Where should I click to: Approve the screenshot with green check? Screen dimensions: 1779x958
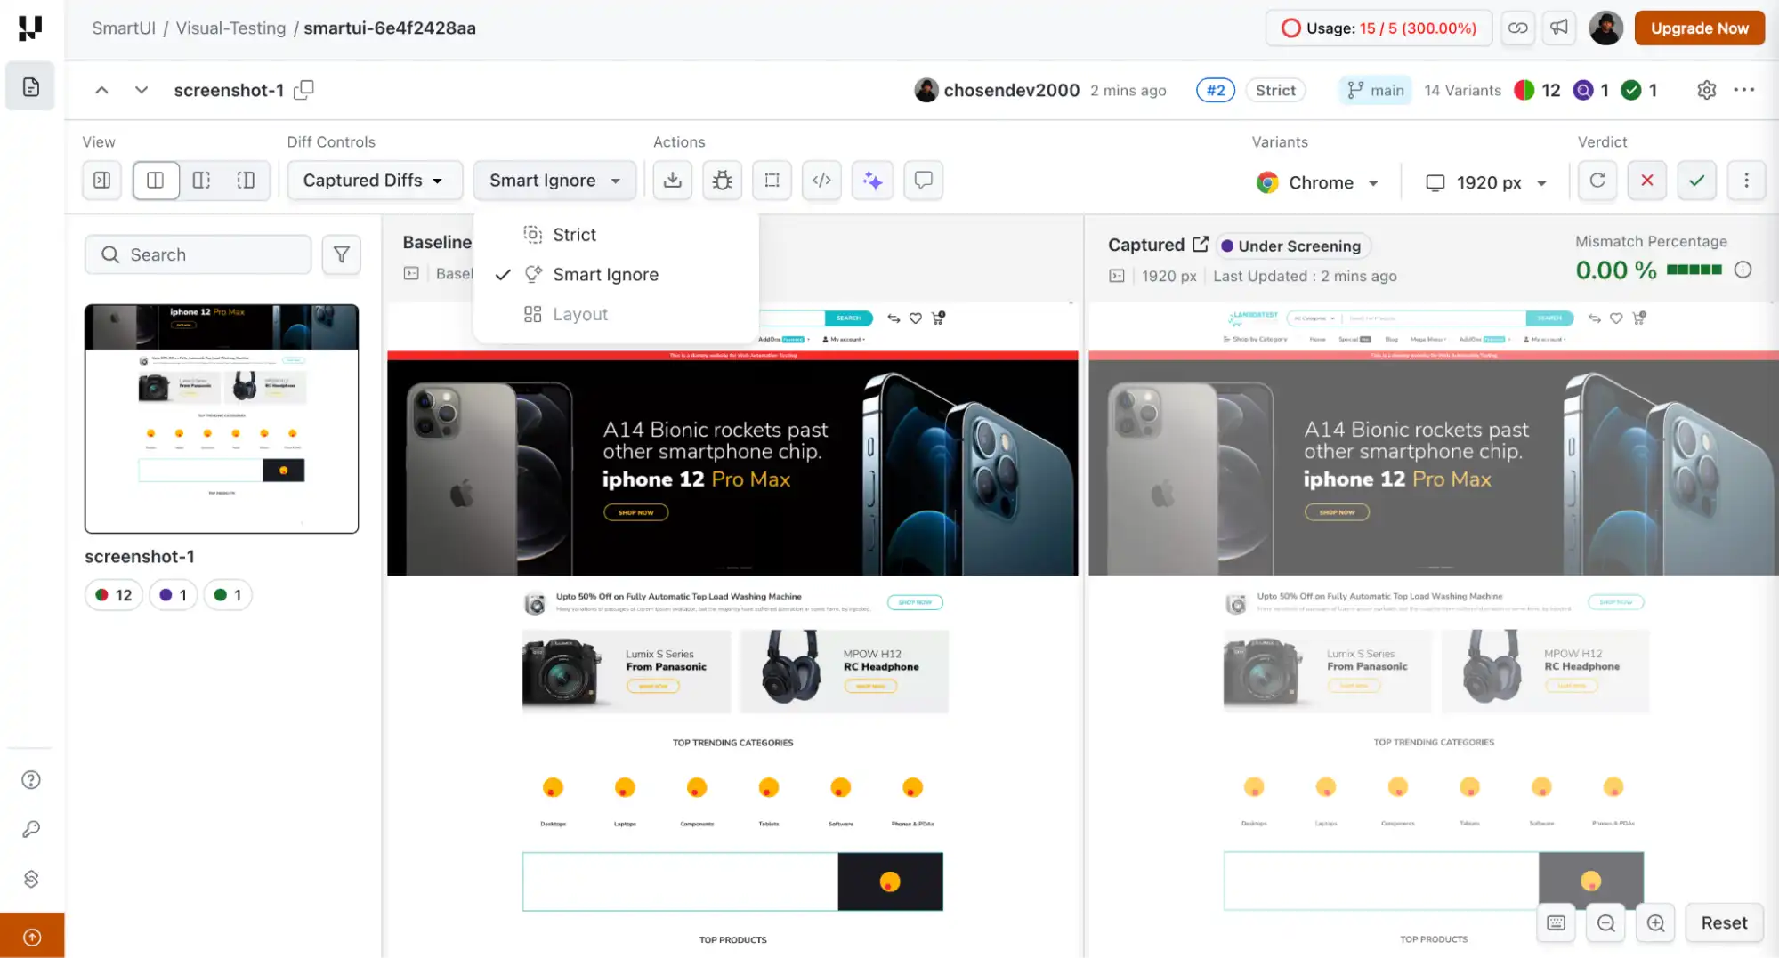point(1697,181)
